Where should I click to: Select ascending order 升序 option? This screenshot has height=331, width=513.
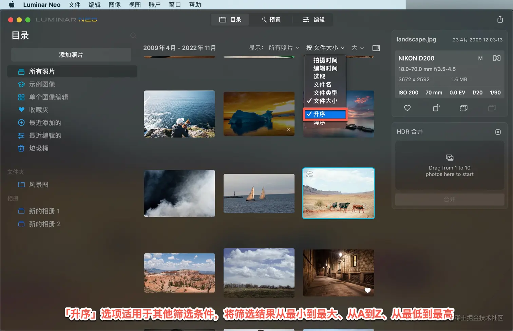click(x=325, y=114)
